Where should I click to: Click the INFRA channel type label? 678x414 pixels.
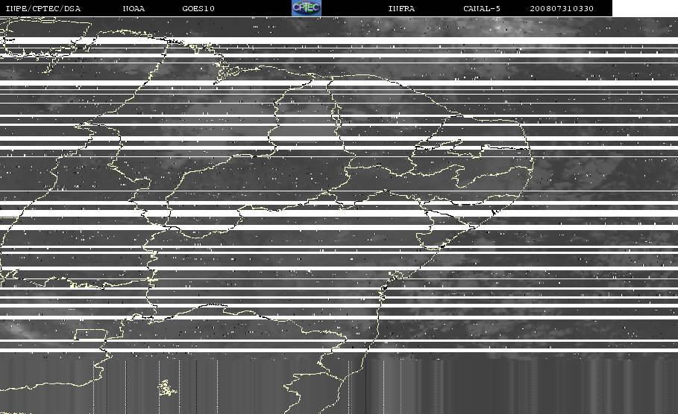(401, 9)
